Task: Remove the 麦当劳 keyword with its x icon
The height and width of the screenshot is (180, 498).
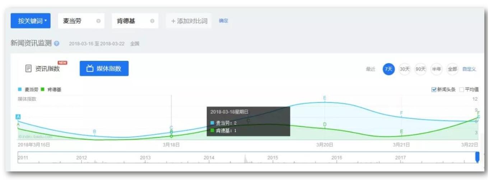Action: [98, 21]
